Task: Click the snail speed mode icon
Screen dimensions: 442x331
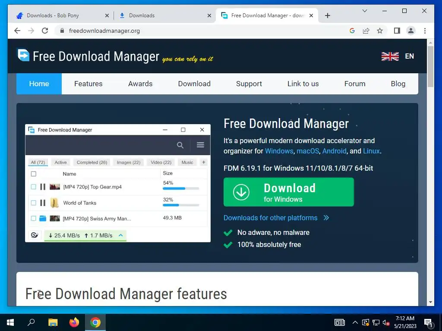Action: [35, 235]
